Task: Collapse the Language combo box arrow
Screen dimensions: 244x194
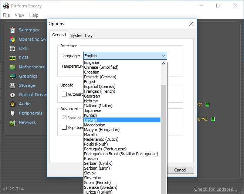Action: click(163, 56)
